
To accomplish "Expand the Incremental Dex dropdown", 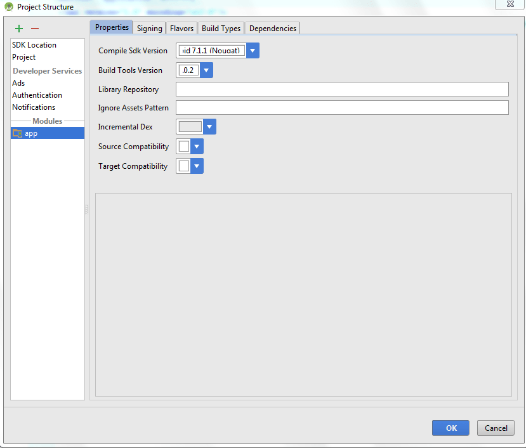I will pos(209,127).
